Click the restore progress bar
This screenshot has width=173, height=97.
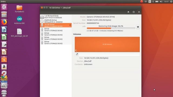coord(111,28)
